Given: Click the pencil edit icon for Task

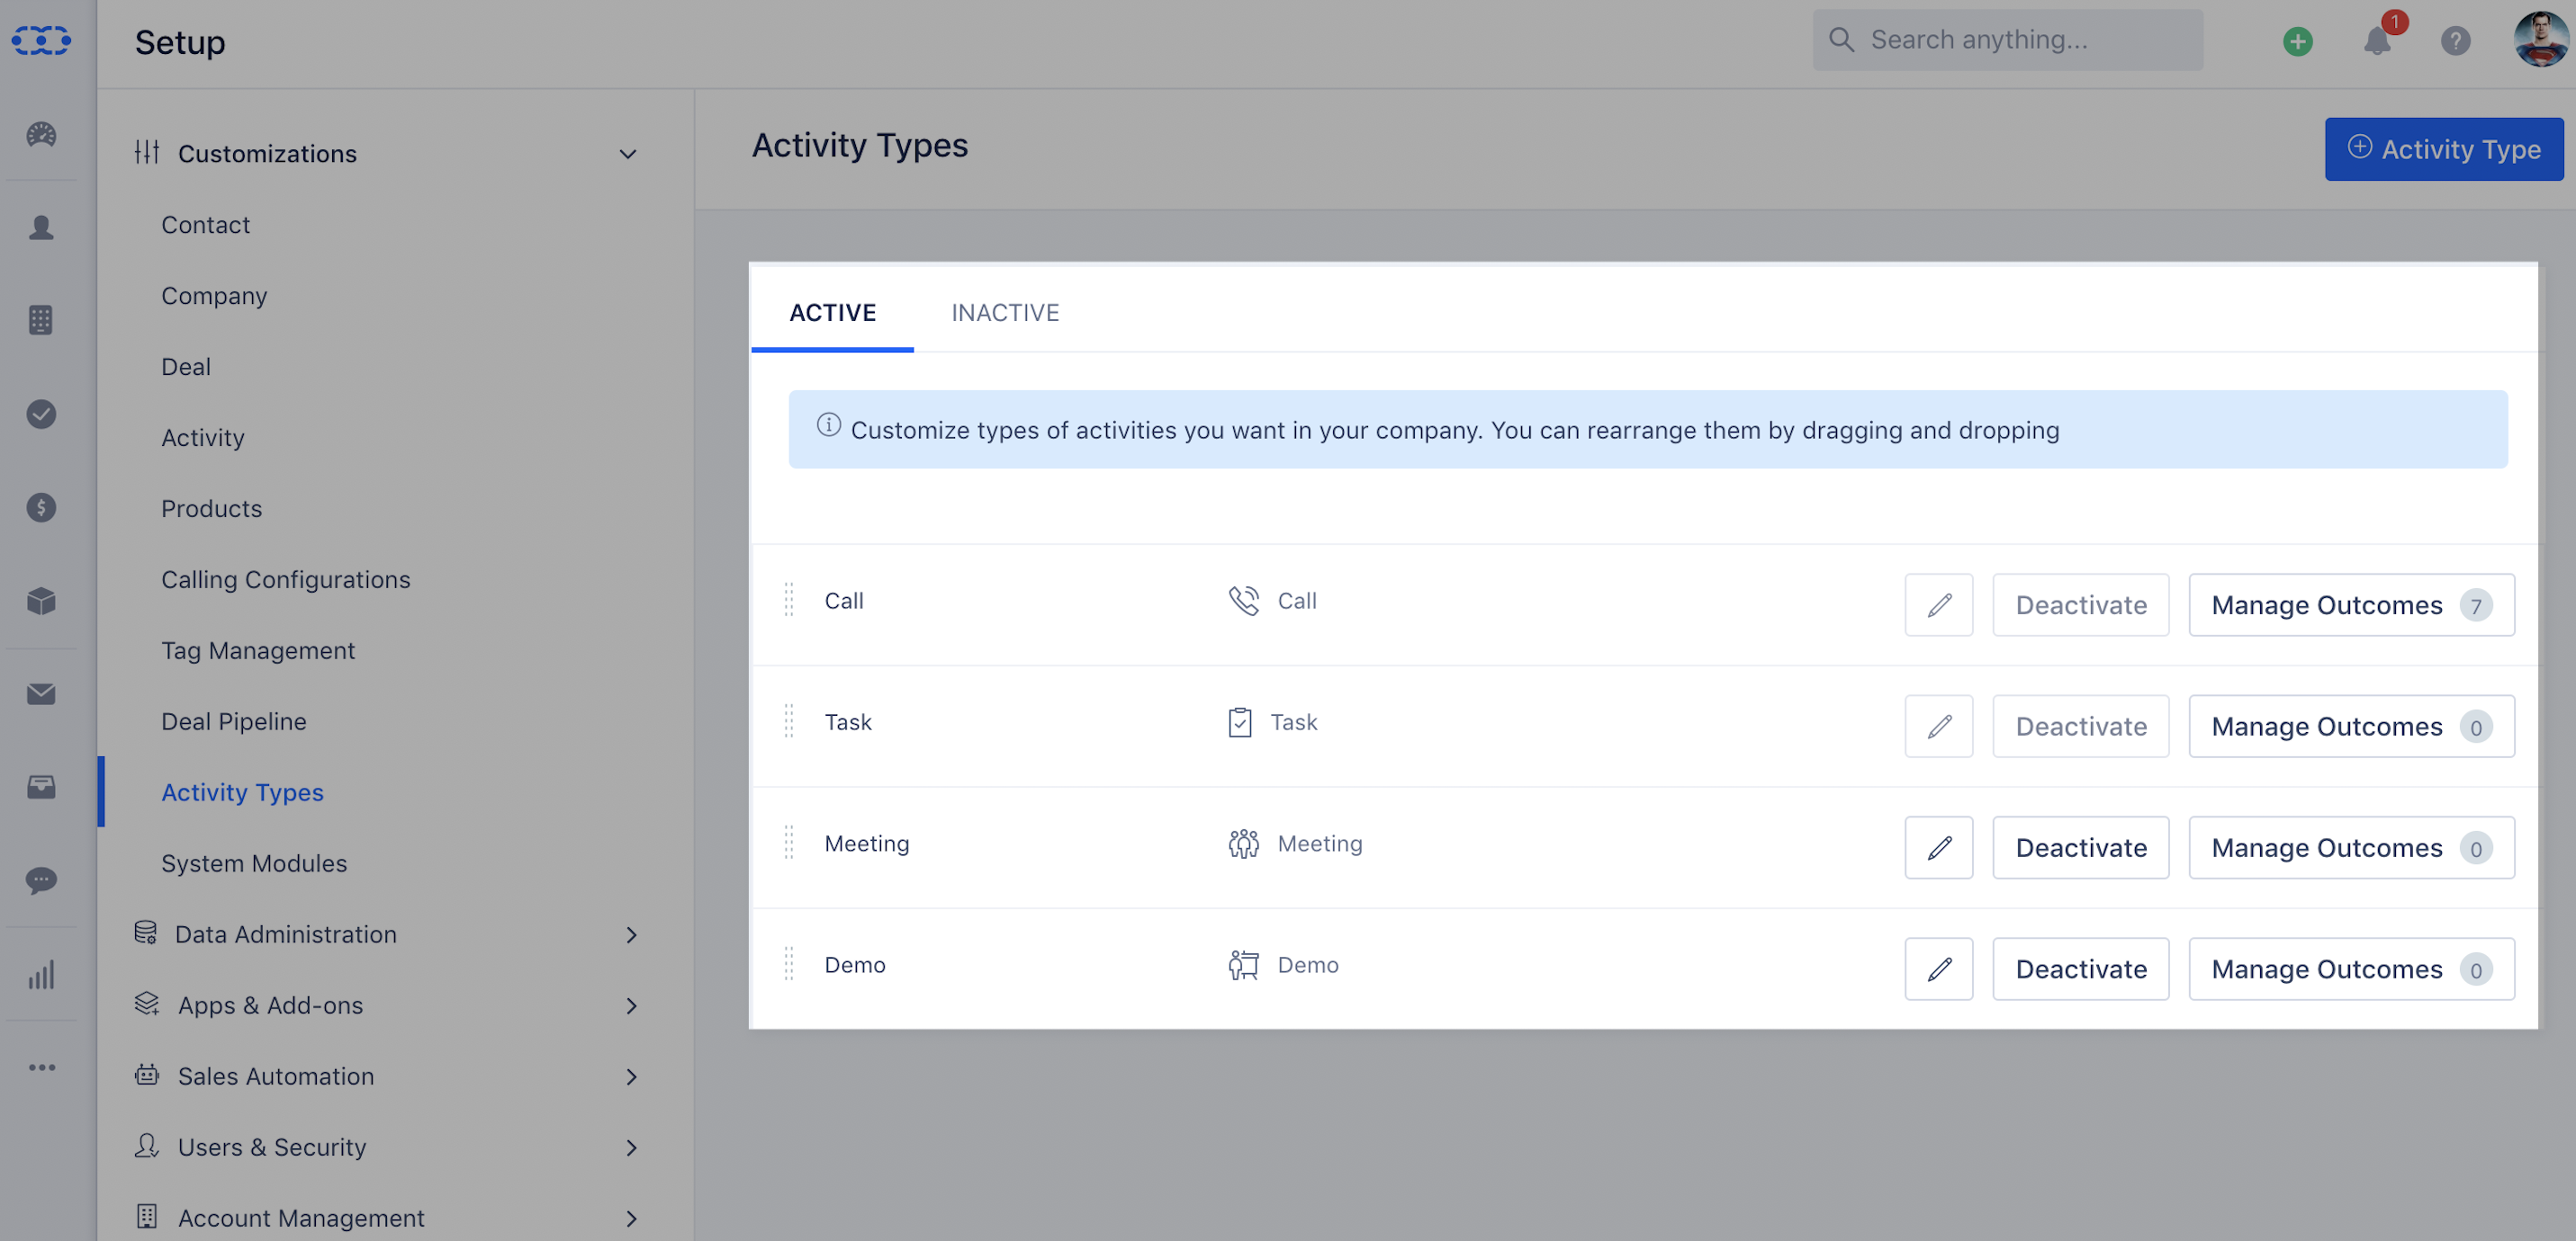Looking at the screenshot, I should (1938, 727).
